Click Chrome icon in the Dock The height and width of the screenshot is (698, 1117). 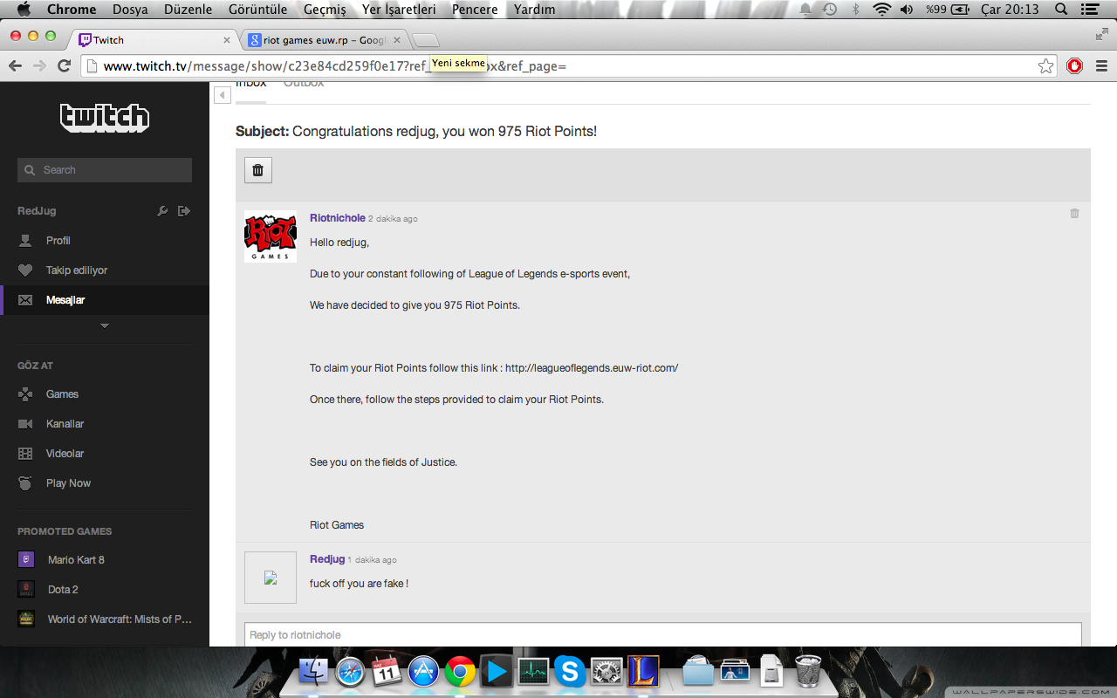(460, 672)
